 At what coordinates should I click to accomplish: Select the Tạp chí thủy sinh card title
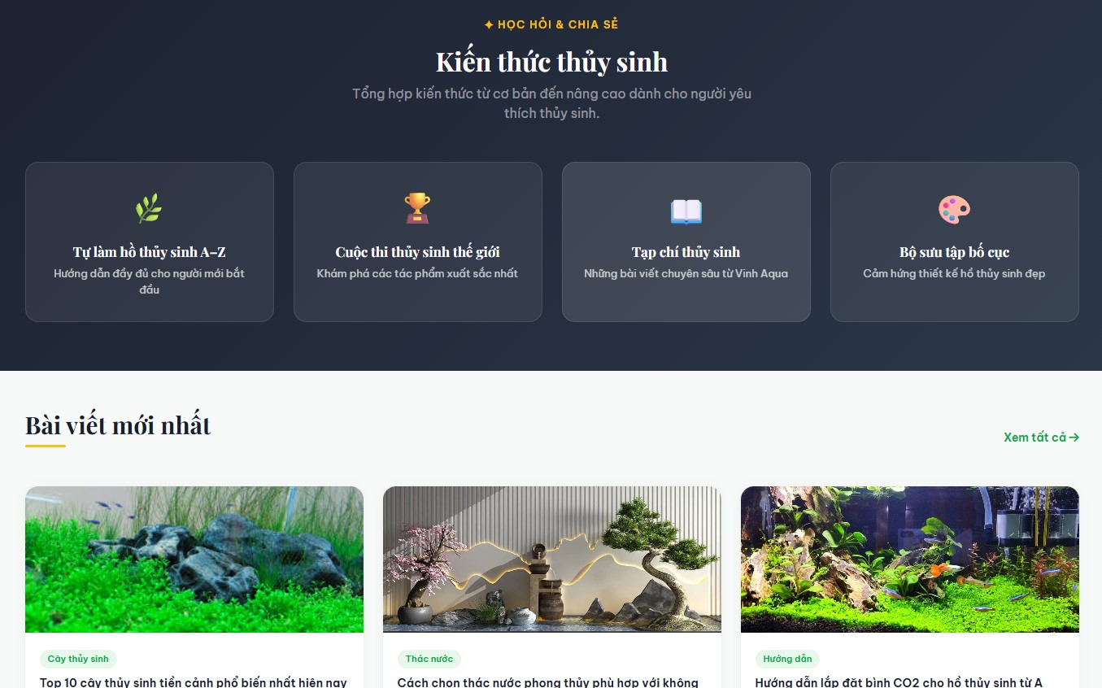[x=686, y=252]
